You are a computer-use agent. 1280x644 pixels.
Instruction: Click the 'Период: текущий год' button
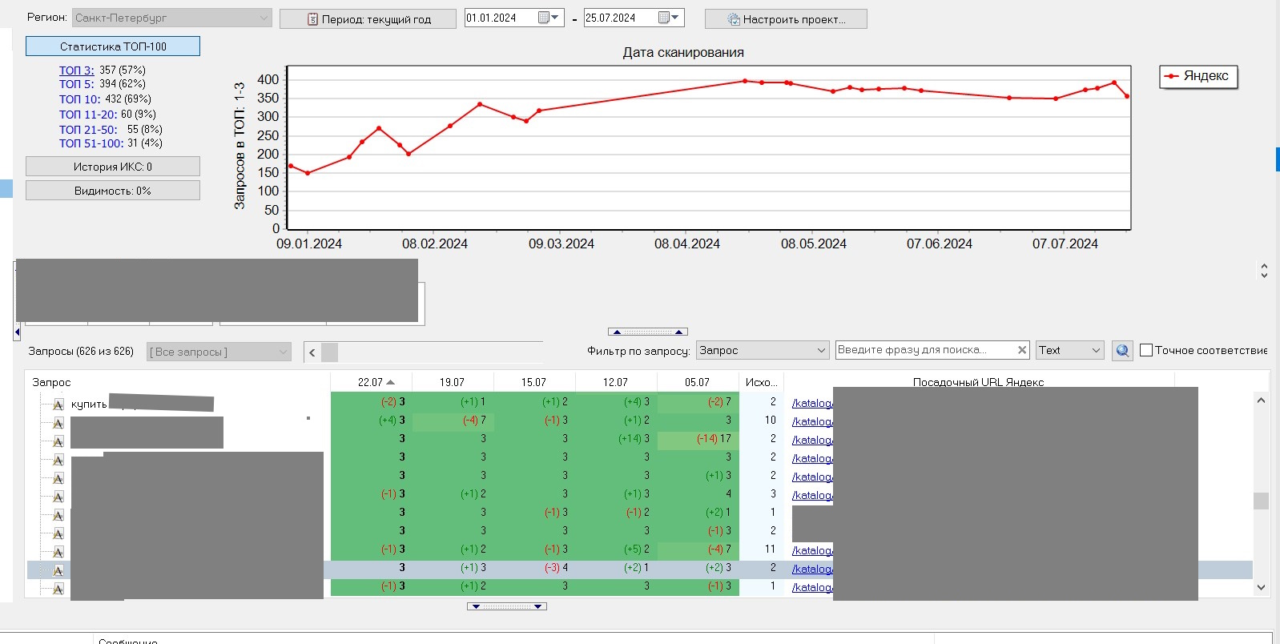[x=369, y=19]
